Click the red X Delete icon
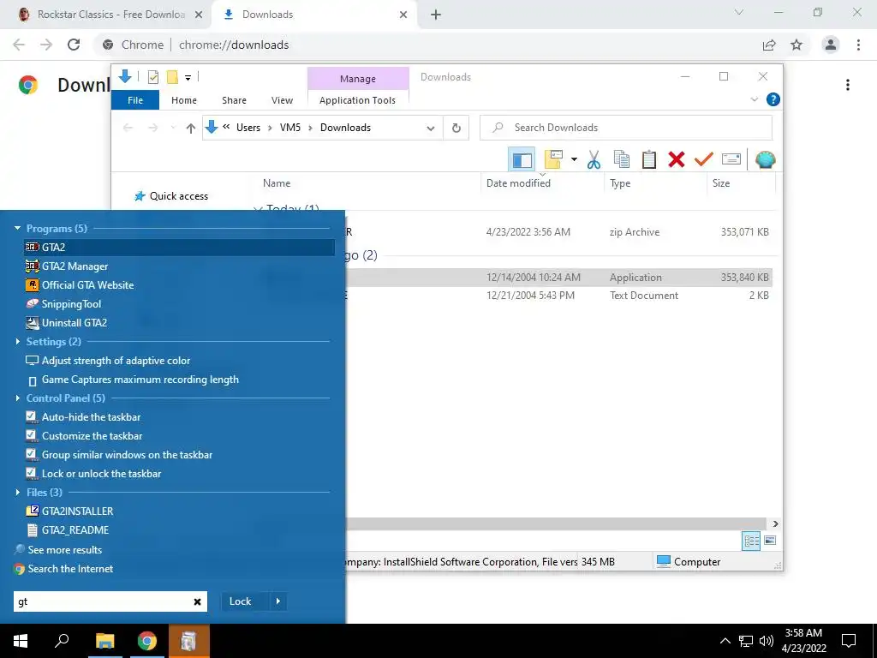Image resolution: width=877 pixels, height=658 pixels. point(677,159)
